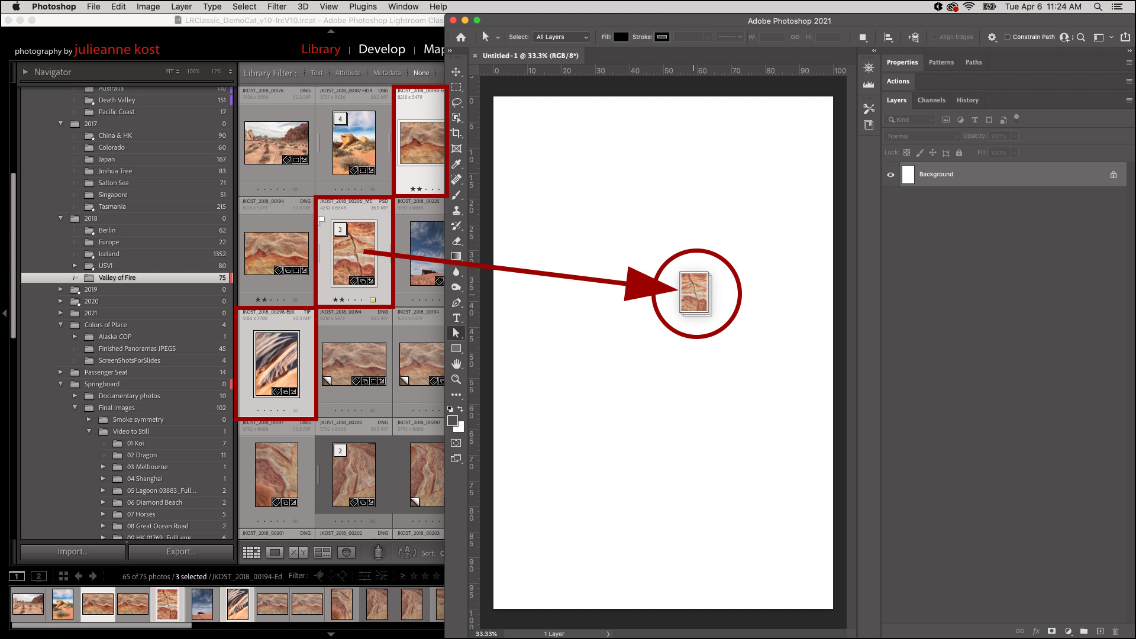The image size is (1136, 639).
Task: Select the Eyedropper tool in toolbar
Action: click(x=457, y=163)
